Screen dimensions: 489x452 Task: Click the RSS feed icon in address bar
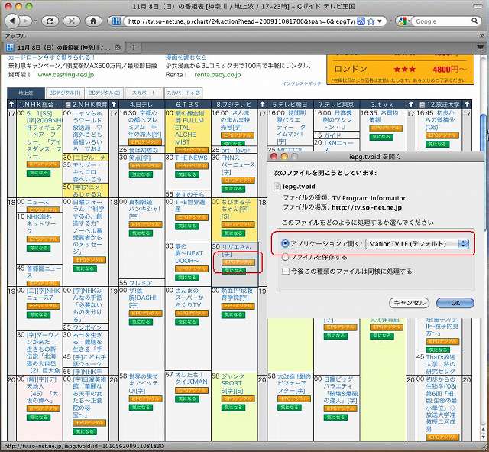(x=361, y=21)
